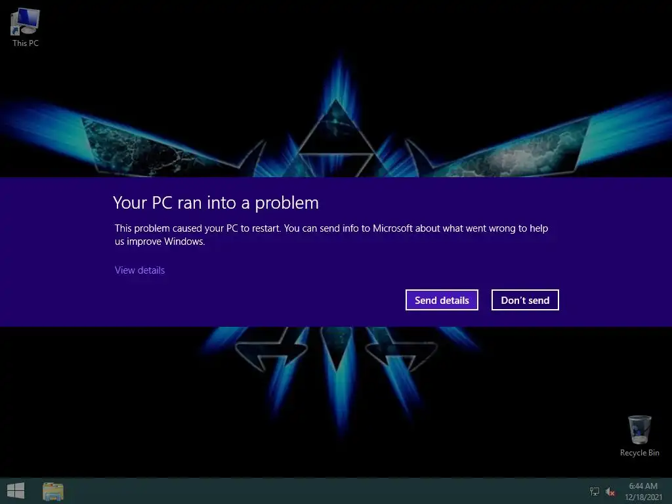Click the 'Your PC ran into a problem' heading
Viewport: 672px width, 504px height.
point(216,203)
